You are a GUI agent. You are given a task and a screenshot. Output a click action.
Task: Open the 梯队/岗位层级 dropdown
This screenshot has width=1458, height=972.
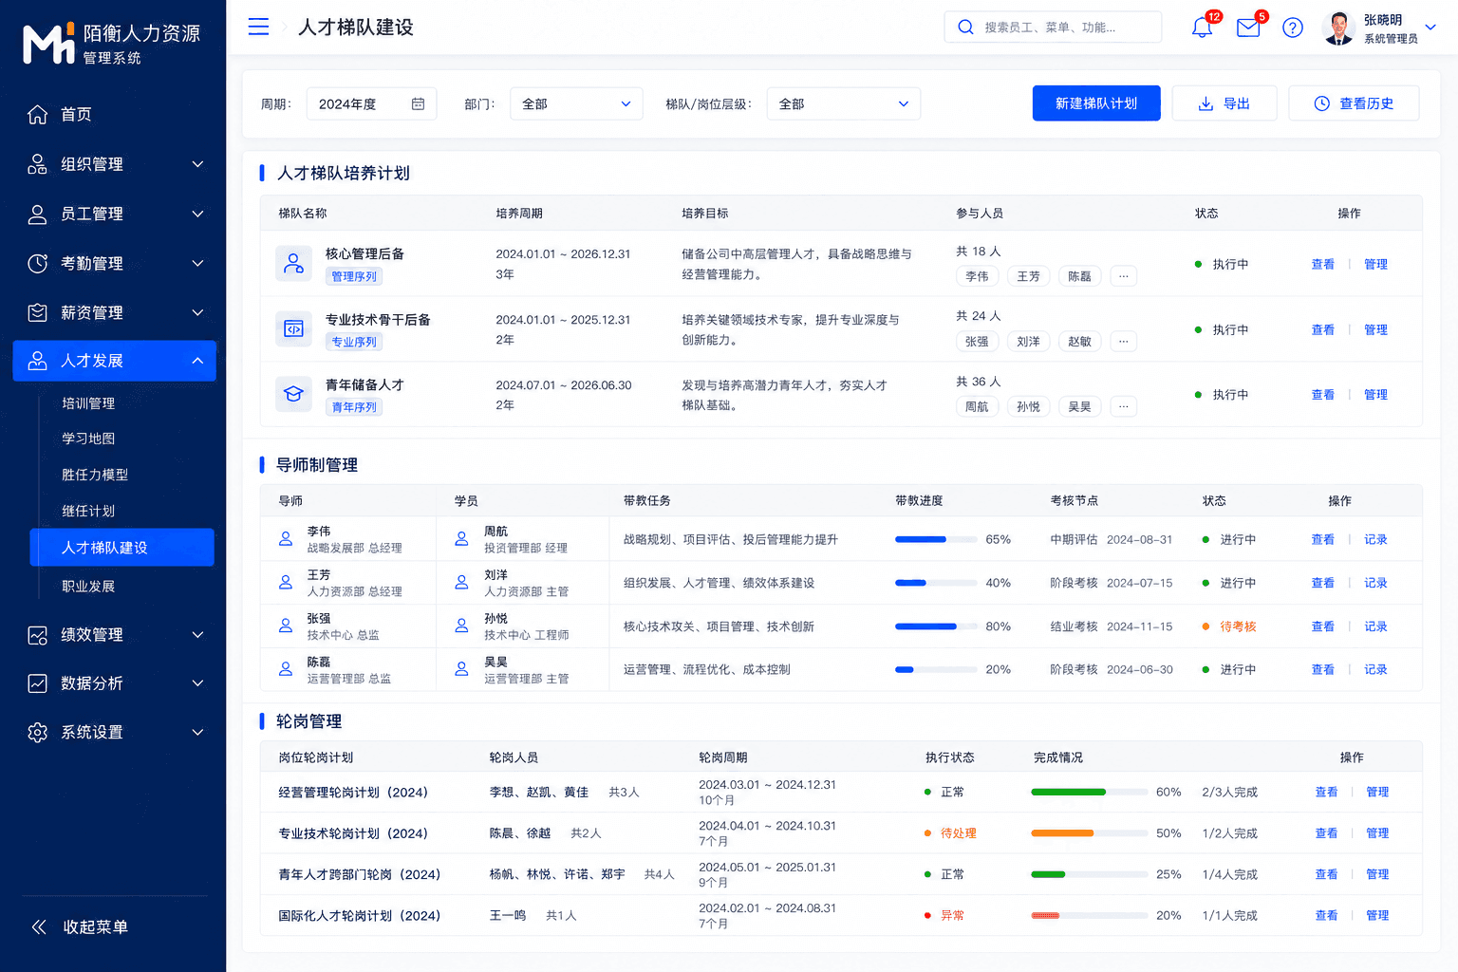click(x=843, y=103)
